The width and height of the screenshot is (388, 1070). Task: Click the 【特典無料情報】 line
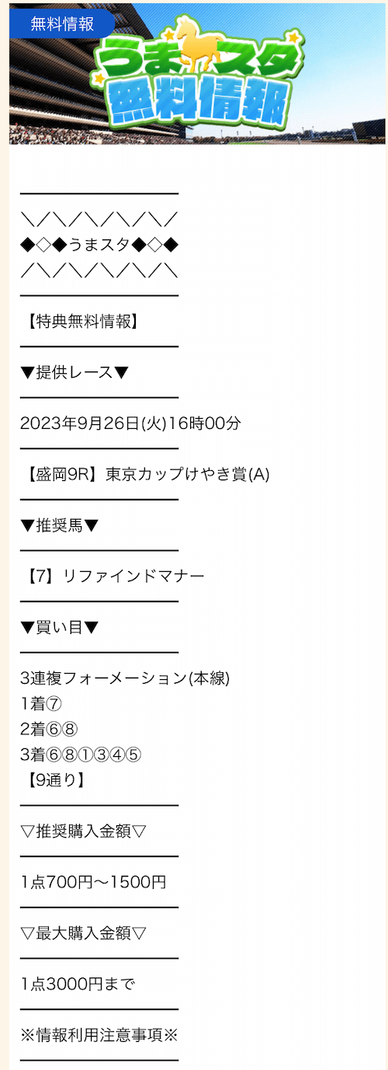[x=81, y=321]
